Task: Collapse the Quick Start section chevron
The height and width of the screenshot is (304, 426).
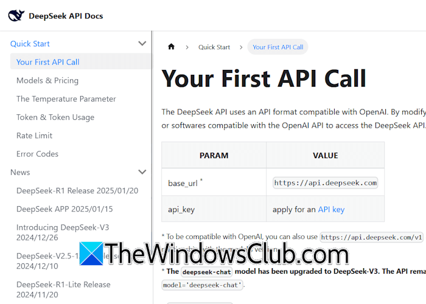Action: click(x=142, y=44)
